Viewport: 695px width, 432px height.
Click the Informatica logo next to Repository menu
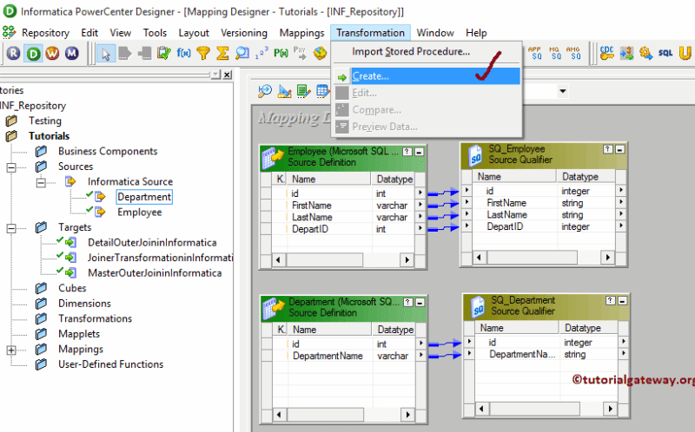coord(9,32)
